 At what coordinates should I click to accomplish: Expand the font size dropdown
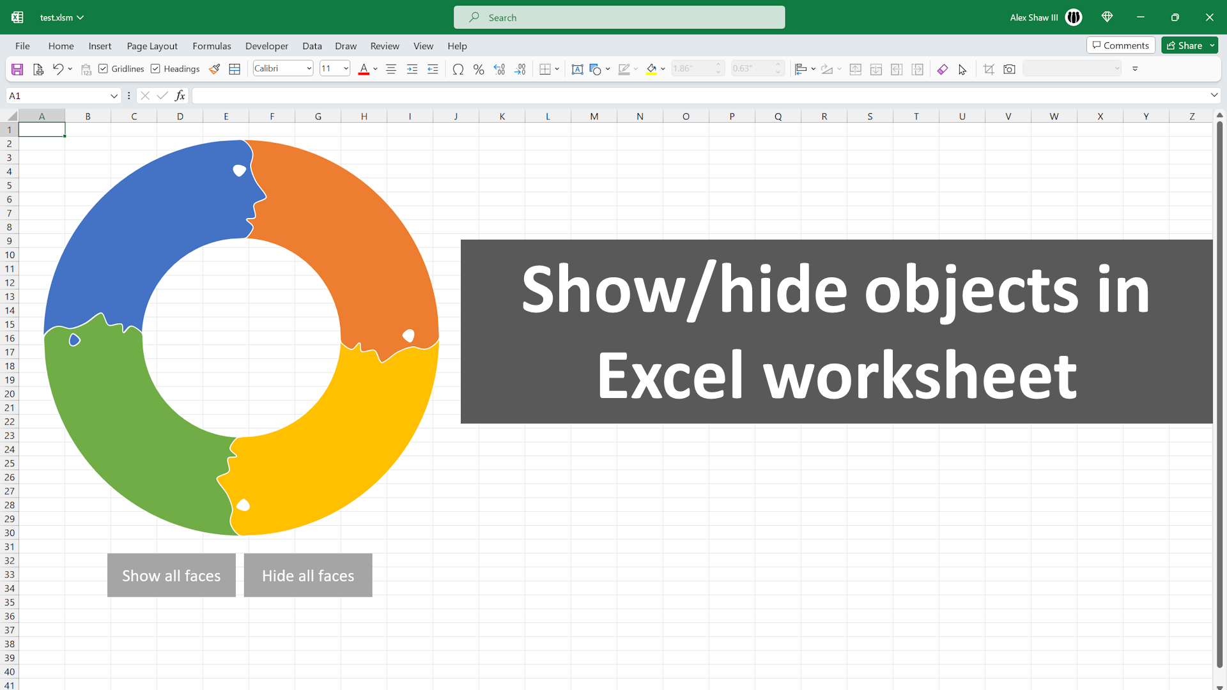pyautogui.click(x=345, y=68)
